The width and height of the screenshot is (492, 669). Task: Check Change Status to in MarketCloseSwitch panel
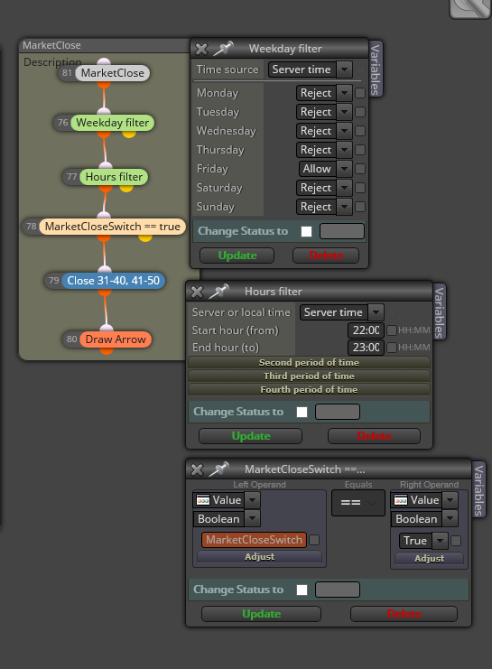click(x=302, y=590)
